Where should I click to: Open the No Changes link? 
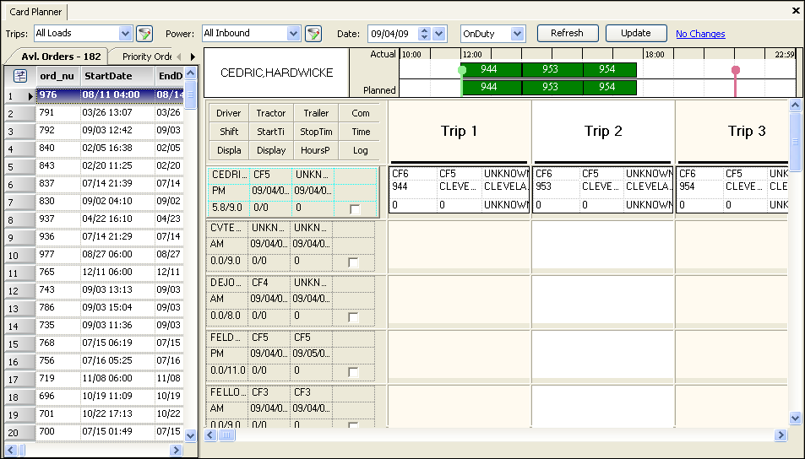(x=700, y=34)
